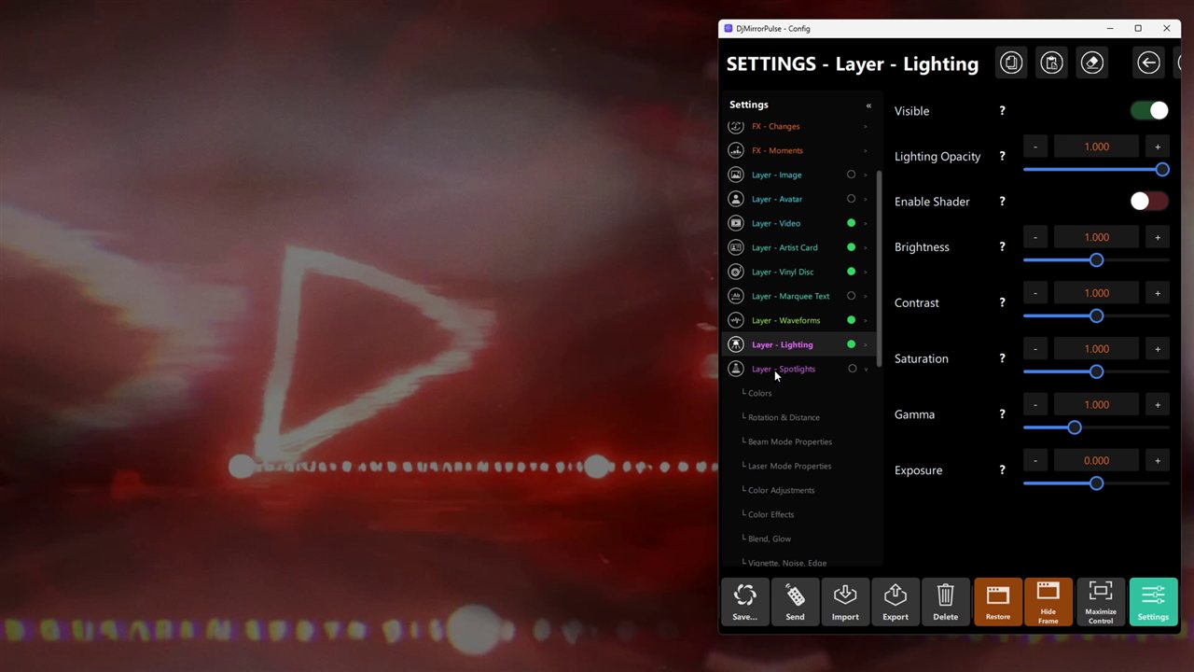Toggle Layer - Lighting green dot
This screenshot has height=672, width=1194.
coord(851,344)
